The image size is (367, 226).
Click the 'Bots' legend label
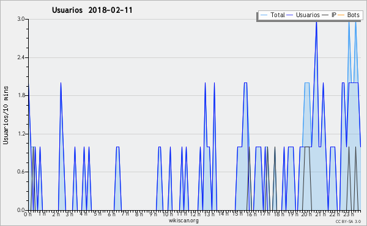(x=353, y=15)
